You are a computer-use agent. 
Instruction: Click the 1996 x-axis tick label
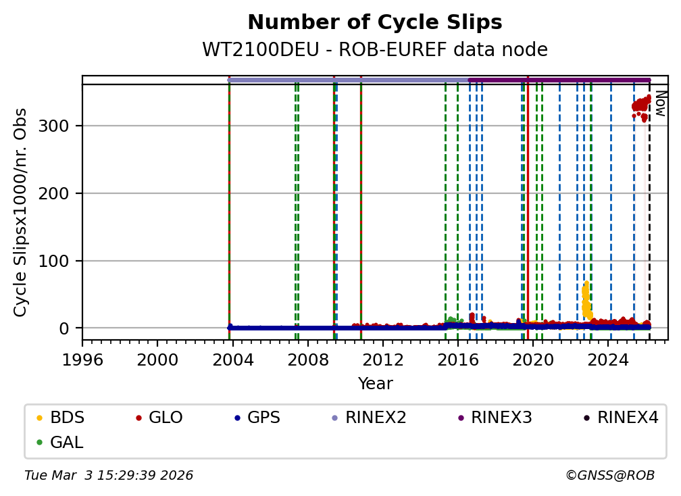click(x=82, y=360)
